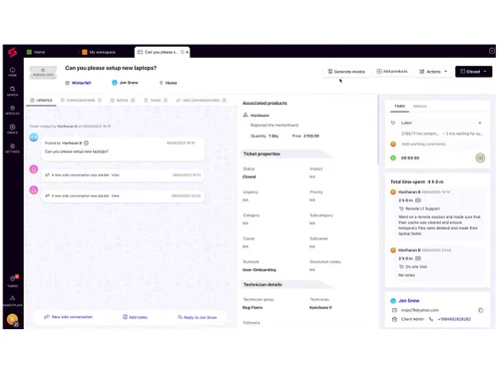Open the Winterfell client link

click(81, 83)
